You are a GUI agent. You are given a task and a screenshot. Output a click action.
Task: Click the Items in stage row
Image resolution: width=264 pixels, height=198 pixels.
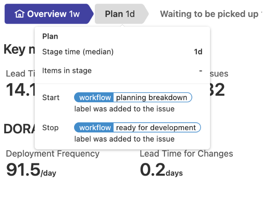pyautogui.click(x=122, y=71)
